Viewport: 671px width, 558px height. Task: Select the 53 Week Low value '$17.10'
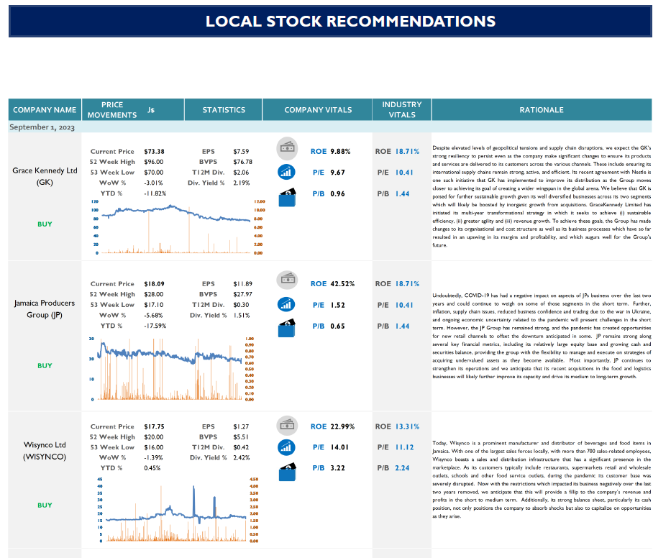(154, 305)
